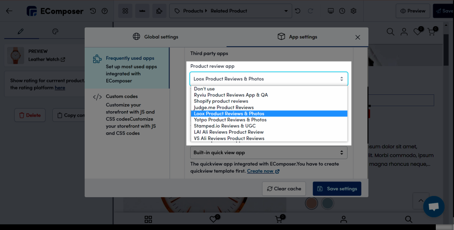Open the Built-in quick view app dropdown

click(x=269, y=152)
